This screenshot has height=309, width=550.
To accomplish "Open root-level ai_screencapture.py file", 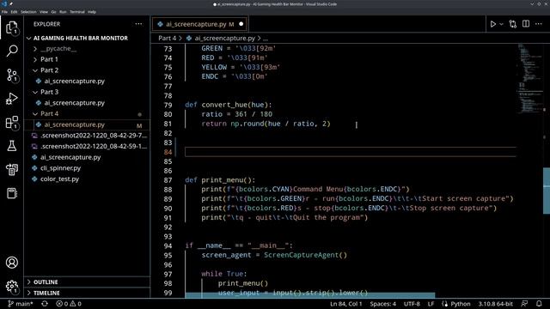I will click(x=70, y=157).
